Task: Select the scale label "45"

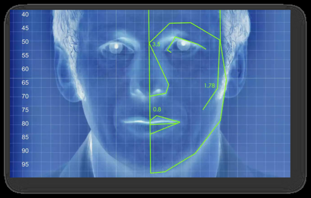Action: point(25,28)
